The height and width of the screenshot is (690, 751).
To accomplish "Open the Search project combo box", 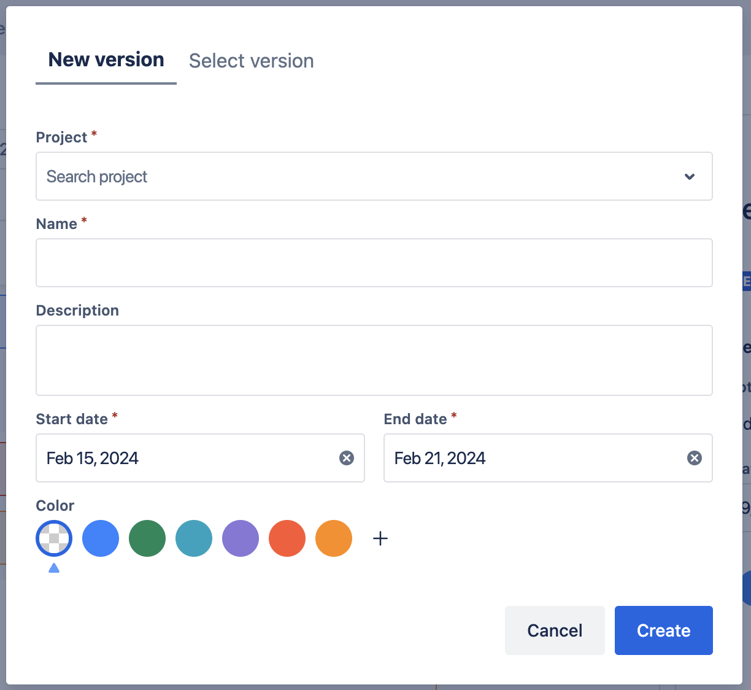I will tap(356, 177).
